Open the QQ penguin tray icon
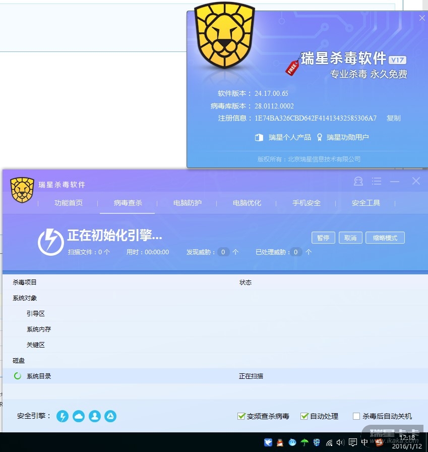The width and height of the screenshot is (428, 452). point(280,442)
